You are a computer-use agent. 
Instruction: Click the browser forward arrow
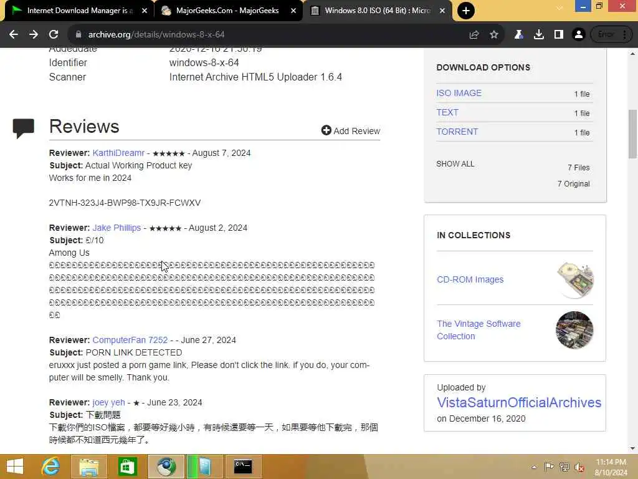coord(34,35)
